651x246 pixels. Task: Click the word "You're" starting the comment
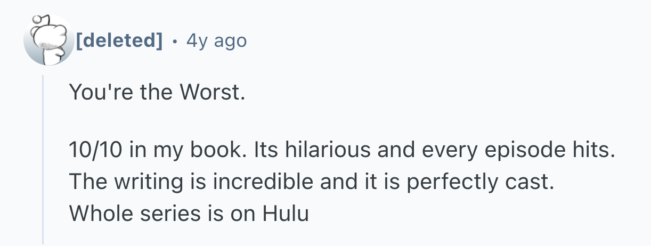click(95, 93)
